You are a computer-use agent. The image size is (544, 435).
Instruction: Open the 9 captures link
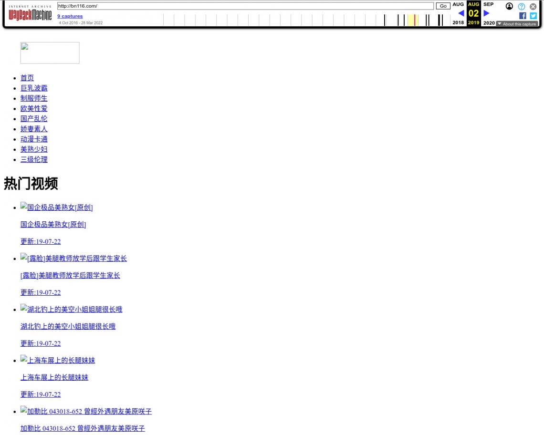click(70, 16)
